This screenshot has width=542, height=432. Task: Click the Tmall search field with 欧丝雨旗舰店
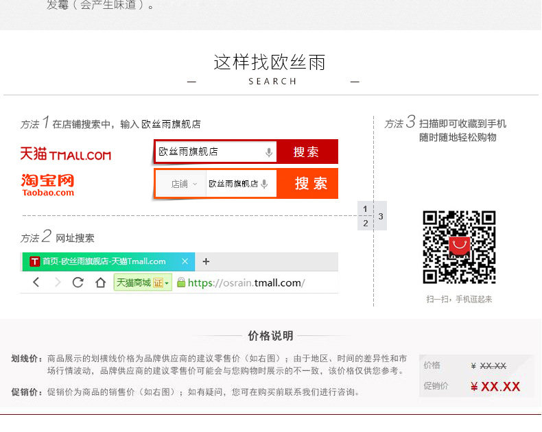pos(215,152)
